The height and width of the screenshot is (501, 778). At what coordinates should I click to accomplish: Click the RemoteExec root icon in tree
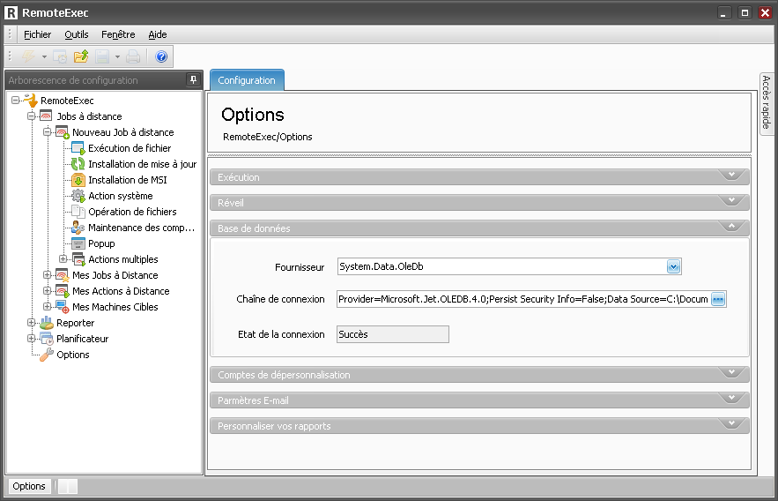click(31, 101)
